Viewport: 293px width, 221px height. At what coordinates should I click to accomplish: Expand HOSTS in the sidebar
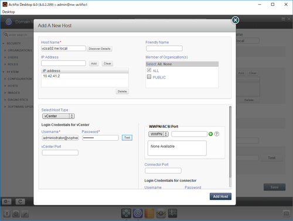pos(5,86)
